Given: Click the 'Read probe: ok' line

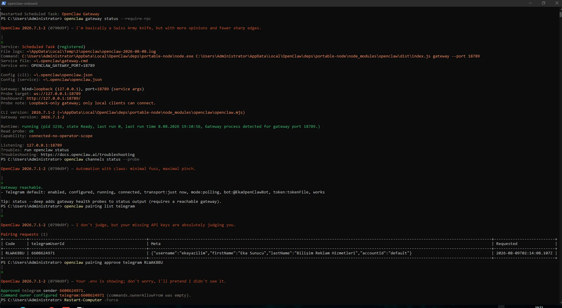Looking at the screenshot, I should pos(17,131).
